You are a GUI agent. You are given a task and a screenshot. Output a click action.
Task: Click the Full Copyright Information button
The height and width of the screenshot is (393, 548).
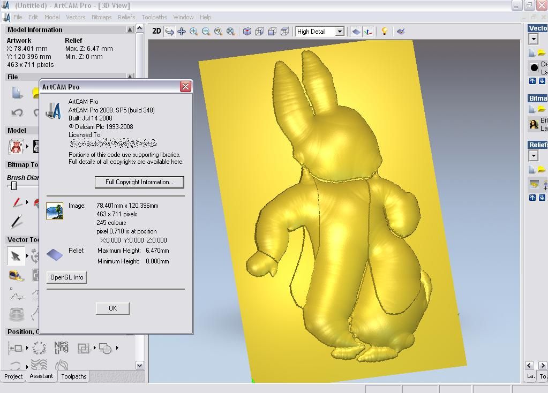139,182
